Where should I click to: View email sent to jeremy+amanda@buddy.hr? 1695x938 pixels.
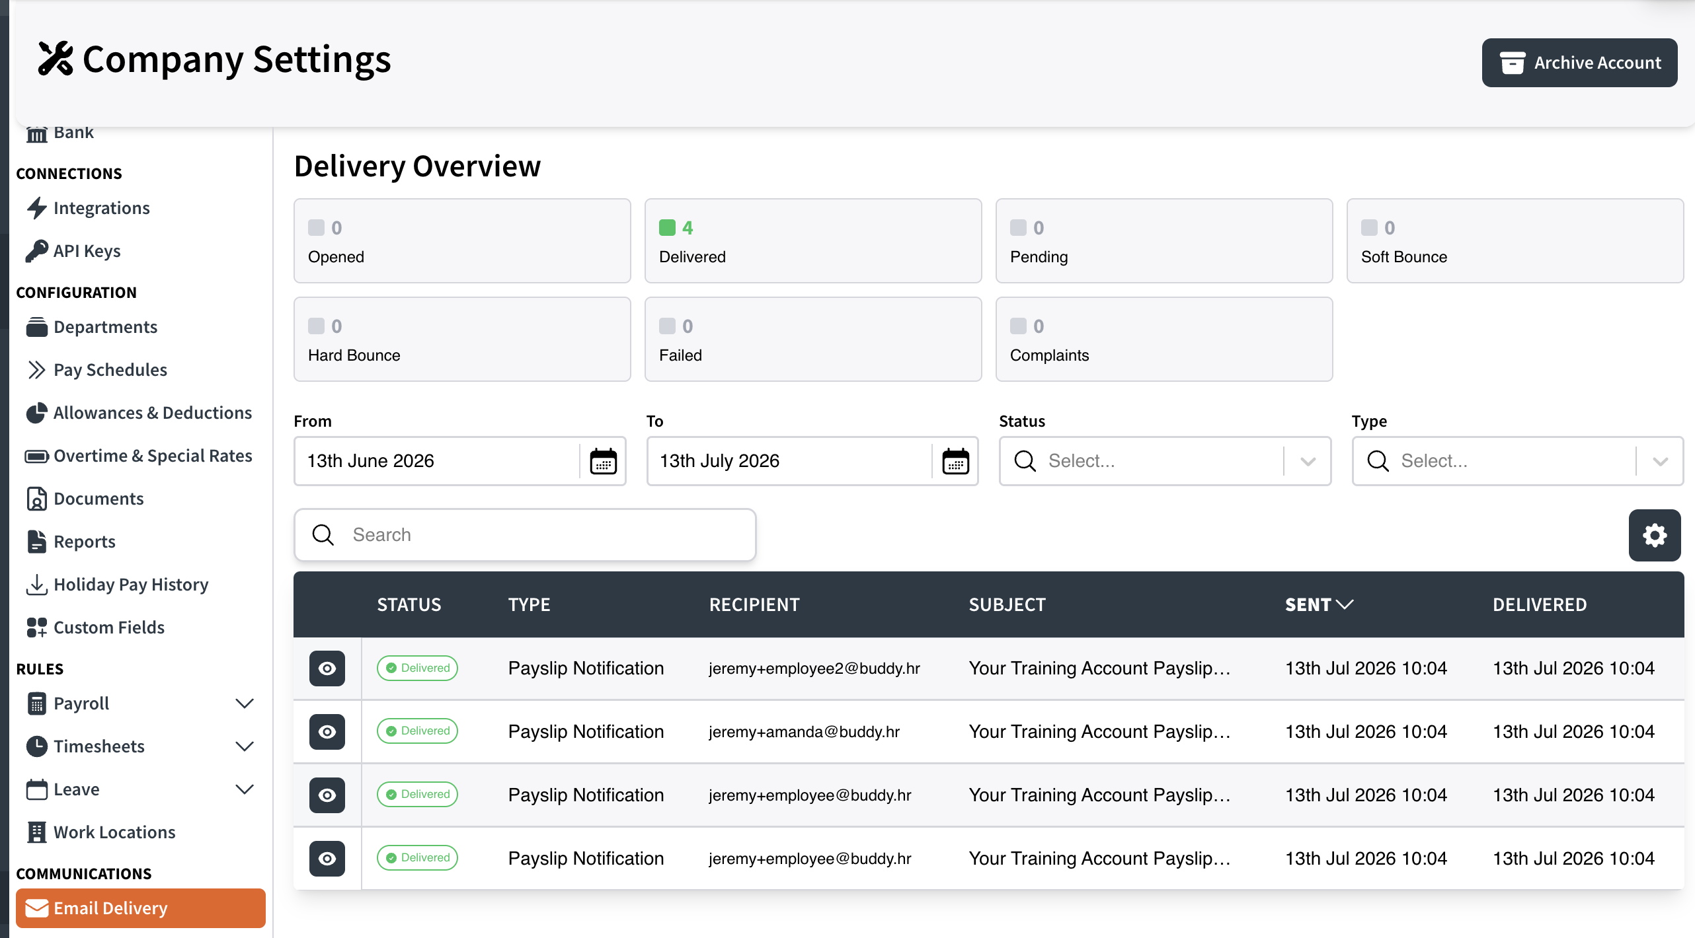tap(327, 732)
